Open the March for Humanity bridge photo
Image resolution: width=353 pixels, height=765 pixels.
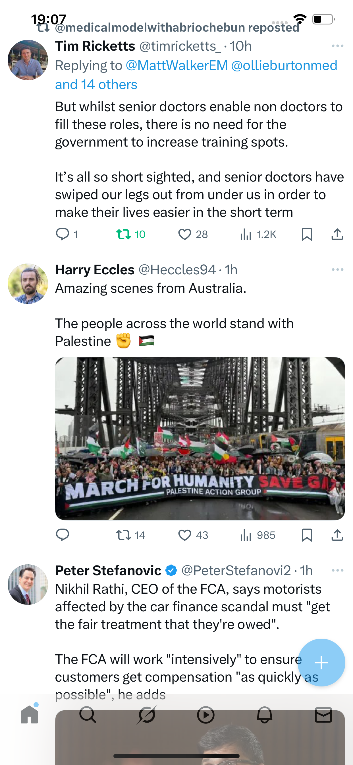tap(200, 438)
